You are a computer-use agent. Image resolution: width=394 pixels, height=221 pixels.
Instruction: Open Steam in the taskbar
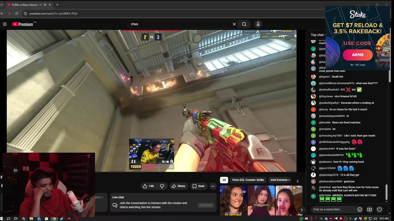(x=62, y=219)
